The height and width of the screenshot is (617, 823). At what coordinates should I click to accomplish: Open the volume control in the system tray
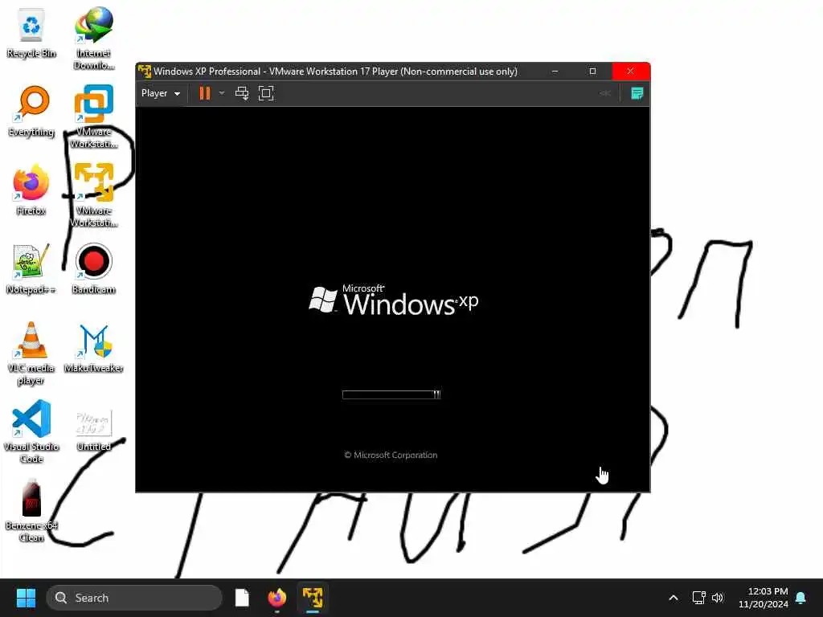[718, 598]
